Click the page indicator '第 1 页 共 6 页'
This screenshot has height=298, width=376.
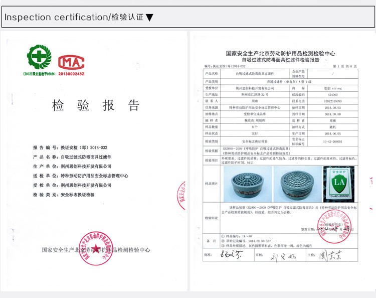click(345, 66)
